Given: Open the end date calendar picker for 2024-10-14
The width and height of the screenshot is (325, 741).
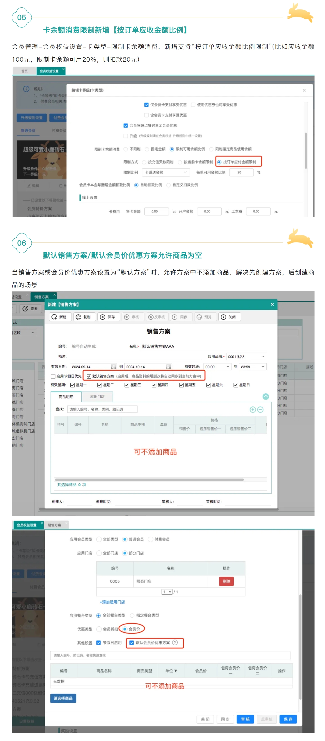Looking at the screenshot, I should click(x=169, y=367).
